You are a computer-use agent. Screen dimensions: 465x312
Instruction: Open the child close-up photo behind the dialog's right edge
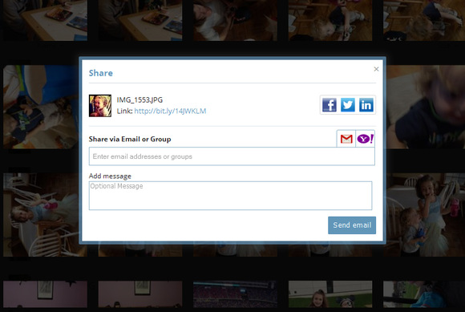[426, 107]
